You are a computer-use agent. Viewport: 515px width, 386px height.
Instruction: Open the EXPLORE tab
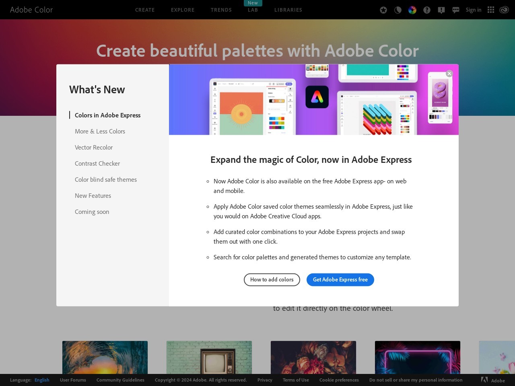(x=183, y=10)
